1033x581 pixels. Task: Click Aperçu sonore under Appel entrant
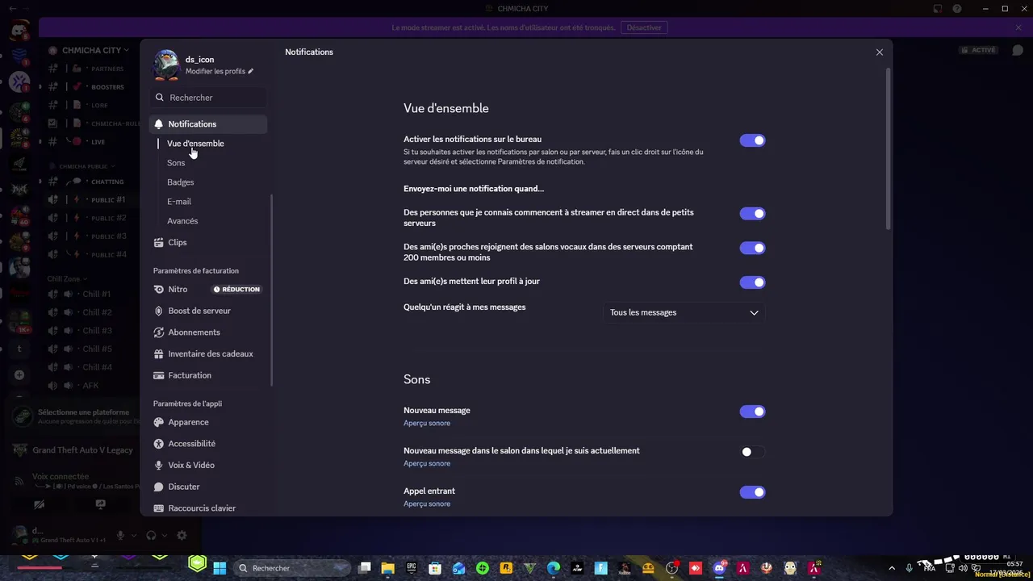click(x=427, y=504)
